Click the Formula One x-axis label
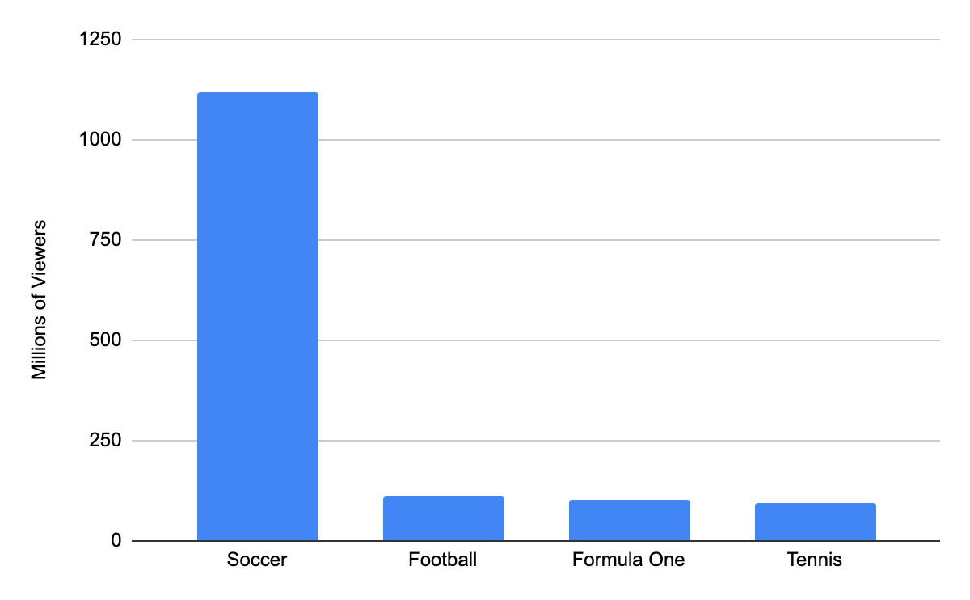The image size is (970, 600). (x=629, y=560)
